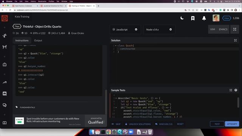Enable VIM editor mode
Viewport: 242px width, 136px height.
[x=213, y=29]
